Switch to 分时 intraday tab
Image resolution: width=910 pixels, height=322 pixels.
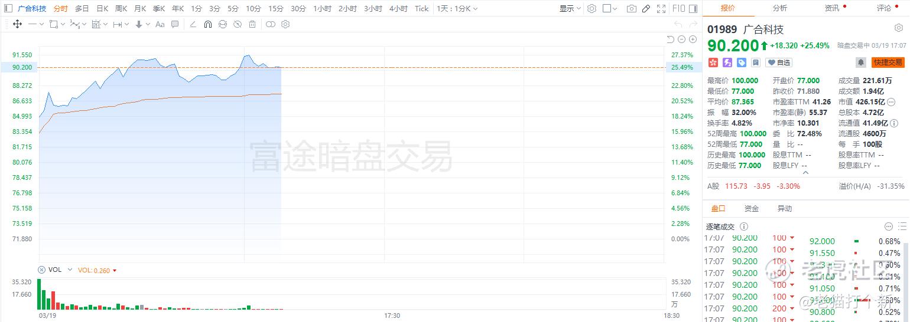(x=60, y=9)
